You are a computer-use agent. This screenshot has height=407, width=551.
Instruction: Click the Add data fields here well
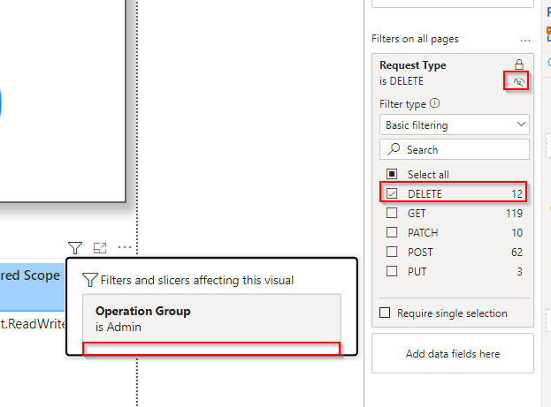pyautogui.click(x=453, y=353)
